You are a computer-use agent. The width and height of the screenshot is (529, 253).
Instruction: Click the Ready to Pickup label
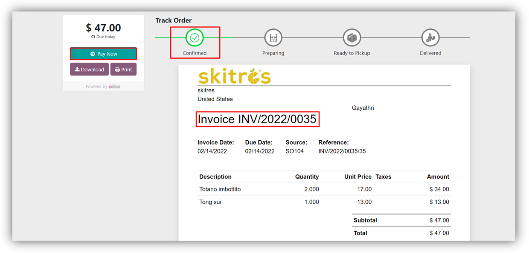pos(352,53)
